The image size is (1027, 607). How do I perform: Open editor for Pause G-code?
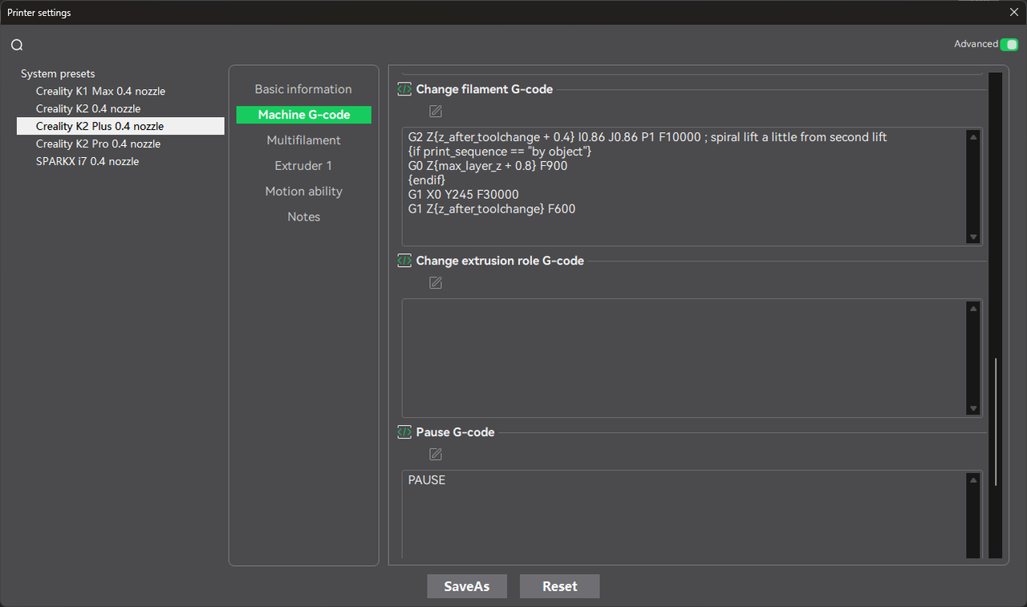(x=436, y=455)
